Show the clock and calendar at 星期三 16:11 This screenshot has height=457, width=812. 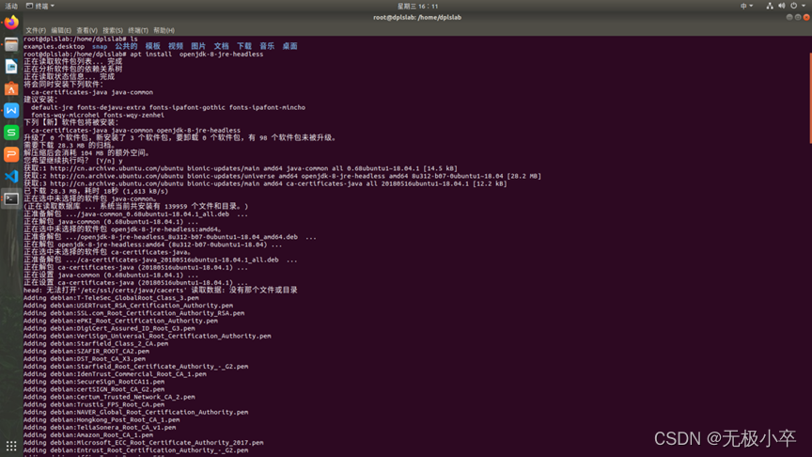pos(417,6)
